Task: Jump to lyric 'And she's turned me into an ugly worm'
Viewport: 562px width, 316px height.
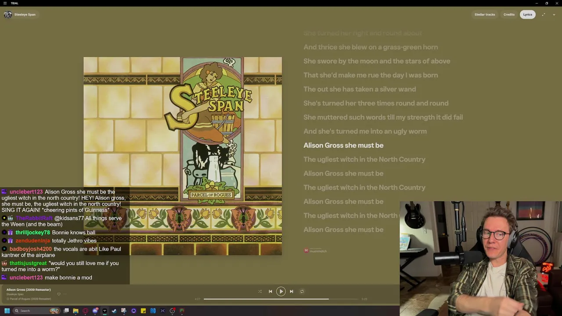Action: (365, 131)
